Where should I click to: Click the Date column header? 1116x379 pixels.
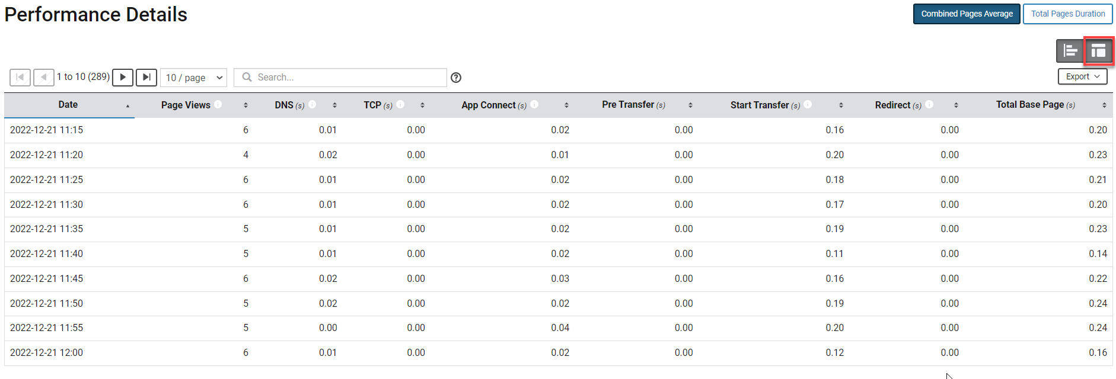click(68, 105)
